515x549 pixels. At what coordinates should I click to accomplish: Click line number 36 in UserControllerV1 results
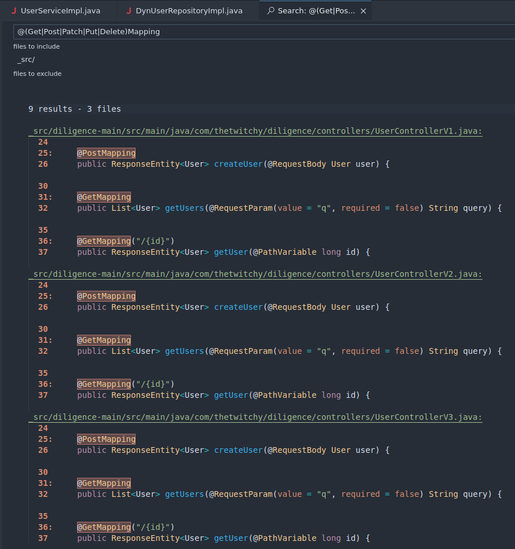pyautogui.click(x=44, y=241)
